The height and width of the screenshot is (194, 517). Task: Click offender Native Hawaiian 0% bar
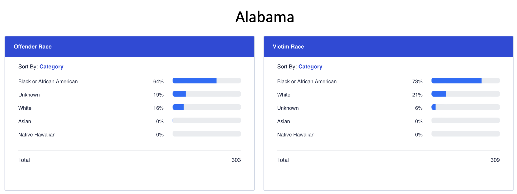(x=206, y=134)
